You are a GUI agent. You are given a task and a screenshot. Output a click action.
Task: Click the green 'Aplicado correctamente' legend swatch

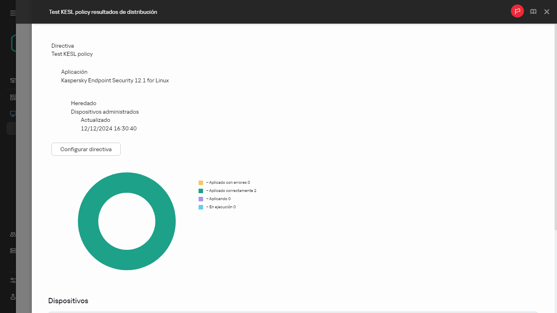[x=200, y=190]
